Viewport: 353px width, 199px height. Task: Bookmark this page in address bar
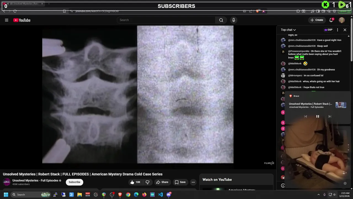click(64, 11)
